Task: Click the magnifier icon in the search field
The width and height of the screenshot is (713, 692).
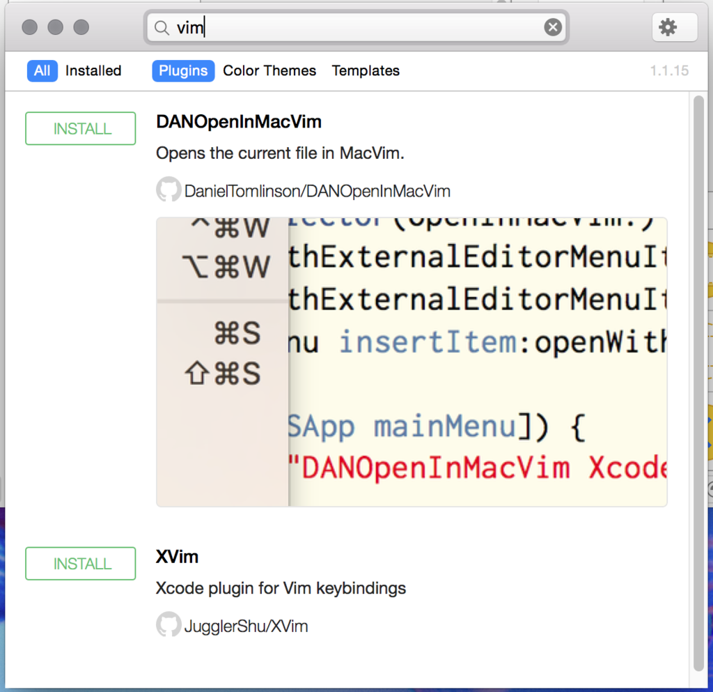Action: coord(162,28)
